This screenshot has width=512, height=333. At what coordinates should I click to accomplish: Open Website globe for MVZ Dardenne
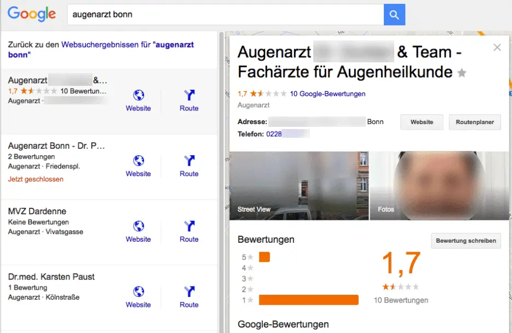[139, 226]
